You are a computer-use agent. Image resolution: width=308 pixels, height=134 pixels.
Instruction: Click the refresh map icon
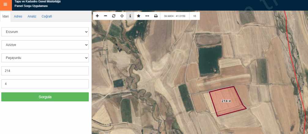click(114, 16)
